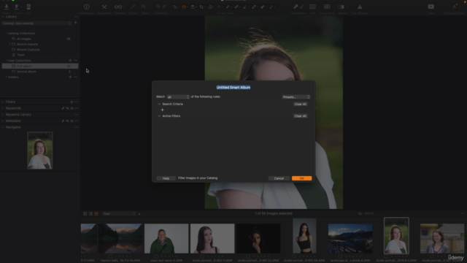The image size is (467, 263).
Task: Expand the Keywords panel
Action: [3, 108]
